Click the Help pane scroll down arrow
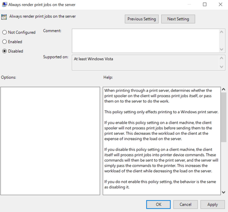The width and height of the screenshot is (228, 212). (x=223, y=193)
